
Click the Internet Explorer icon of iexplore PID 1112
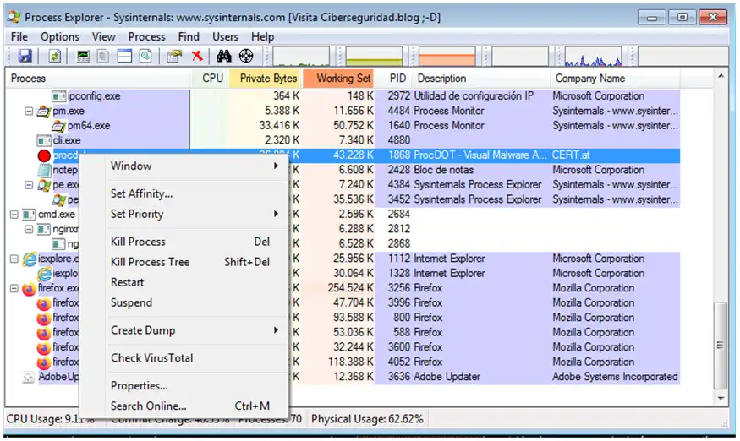click(x=30, y=259)
